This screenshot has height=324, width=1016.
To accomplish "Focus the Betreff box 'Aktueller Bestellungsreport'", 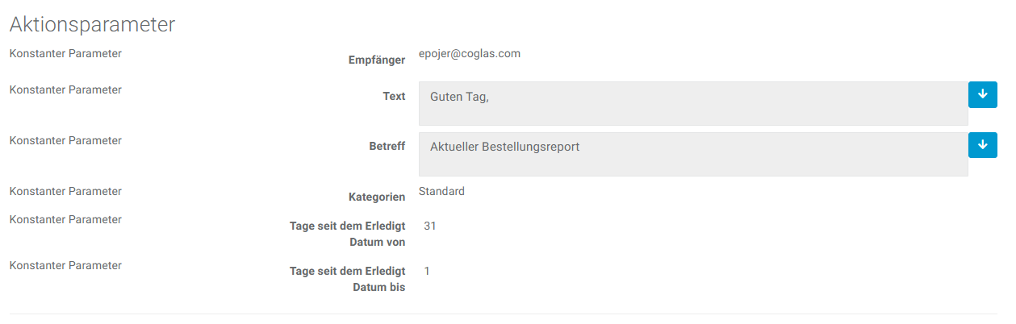I will click(692, 154).
